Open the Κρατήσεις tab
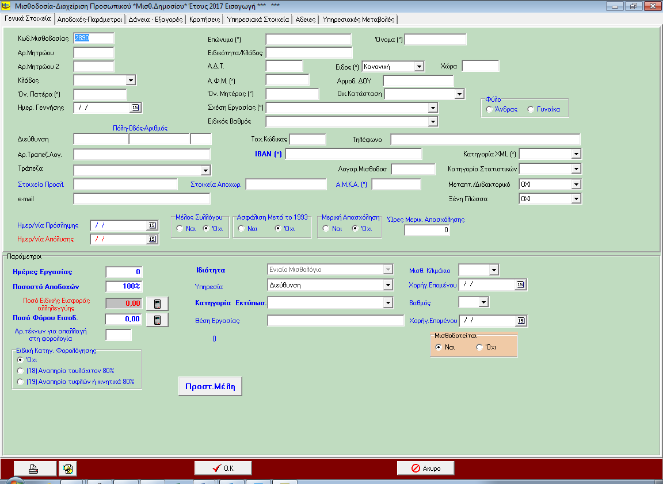663x484 pixels. pyautogui.click(x=205, y=19)
